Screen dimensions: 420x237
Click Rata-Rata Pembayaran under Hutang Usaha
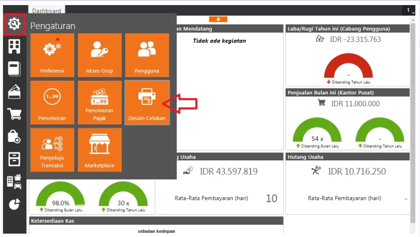[x=345, y=198]
